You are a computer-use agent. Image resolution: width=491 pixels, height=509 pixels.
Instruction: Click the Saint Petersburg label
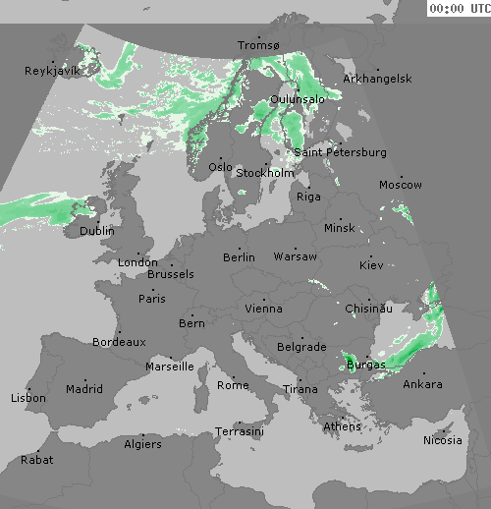pos(341,152)
